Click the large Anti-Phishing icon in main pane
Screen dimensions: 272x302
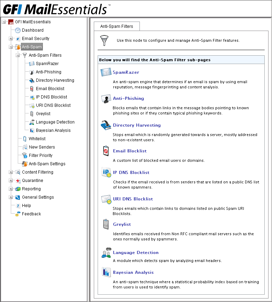click(106, 98)
